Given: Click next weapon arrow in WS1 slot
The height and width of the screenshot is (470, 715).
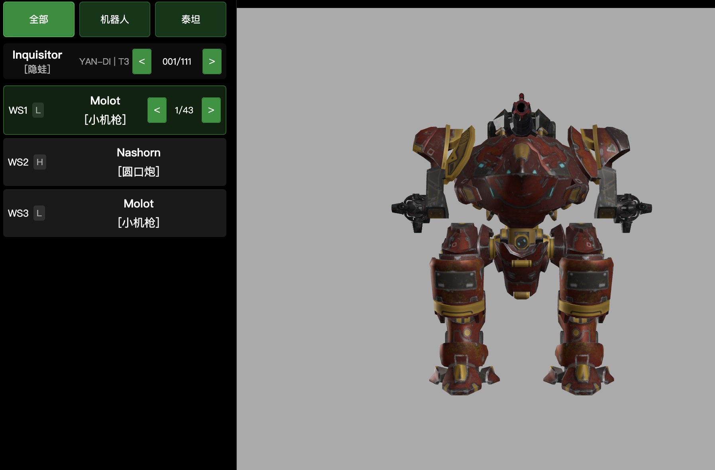Looking at the screenshot, I should (x=211, y=110).
